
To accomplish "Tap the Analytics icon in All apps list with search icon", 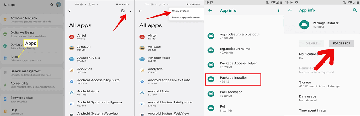I will point(71,70).
